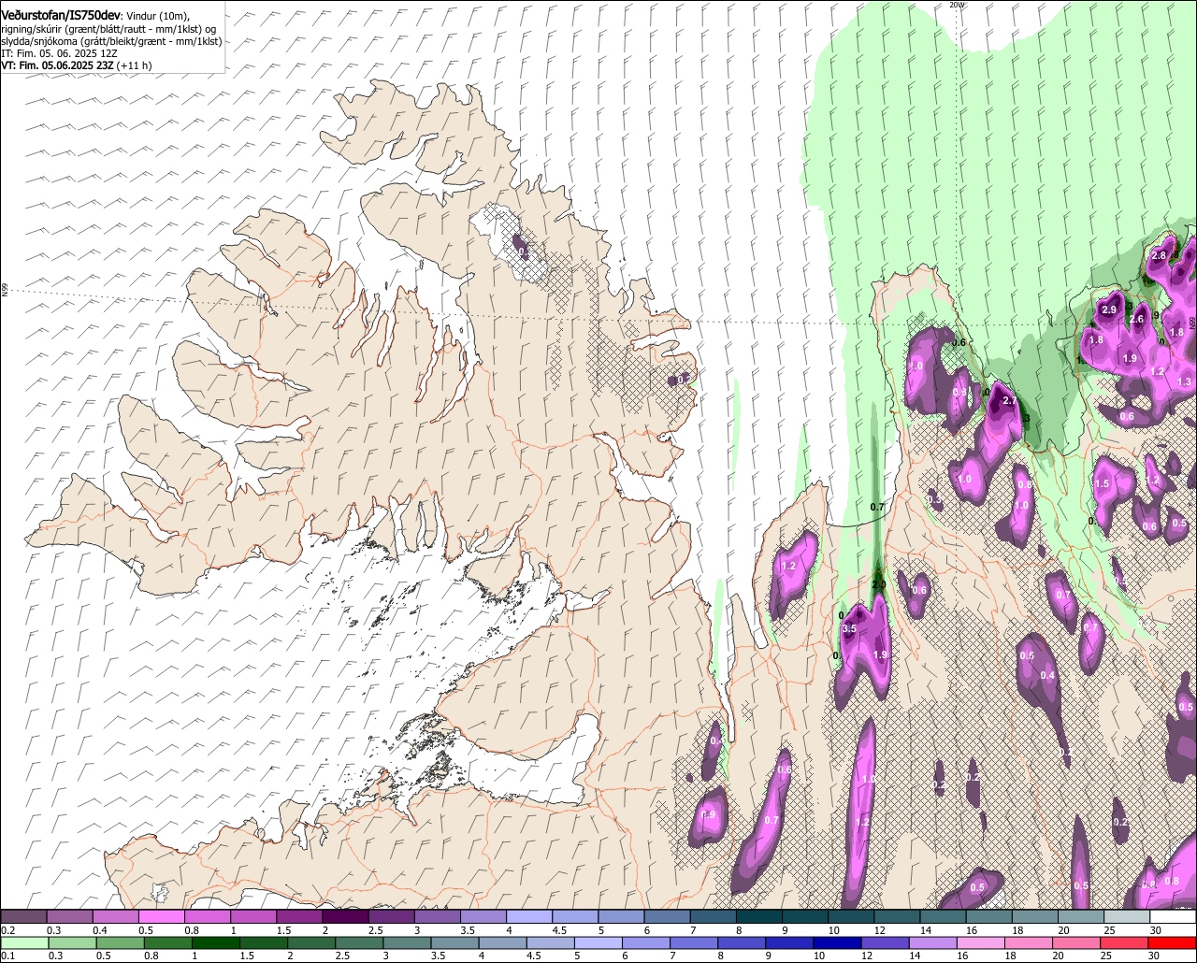Pick the upper legend white swatch labelled 30
The image size is (1197, 963).
pyautogui.click(x=1174, y=917)
